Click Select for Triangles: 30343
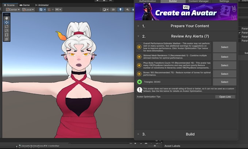248x149 pixels. pyautogui.click(x=225, y=82)
